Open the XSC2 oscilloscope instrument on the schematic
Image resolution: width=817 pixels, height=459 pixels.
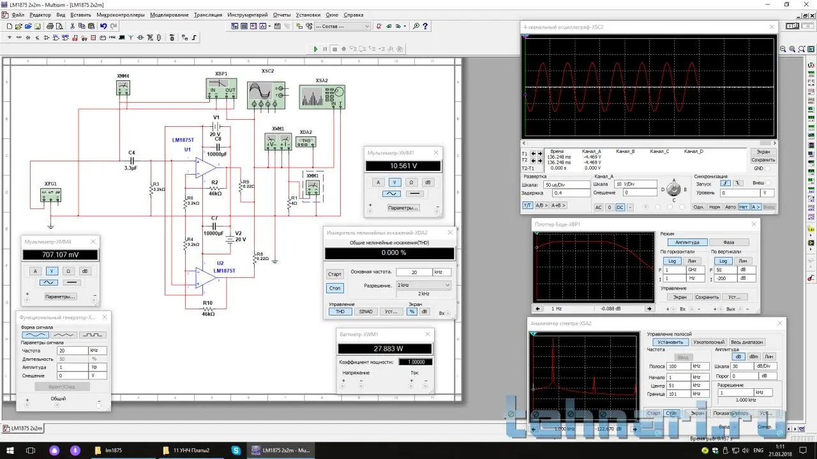(266, 94)
